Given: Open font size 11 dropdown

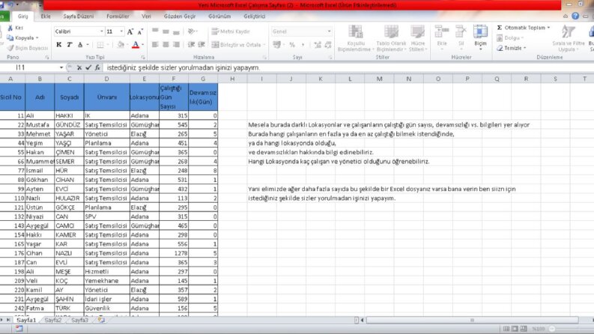Looking at the screenshot, I should 121,31.
